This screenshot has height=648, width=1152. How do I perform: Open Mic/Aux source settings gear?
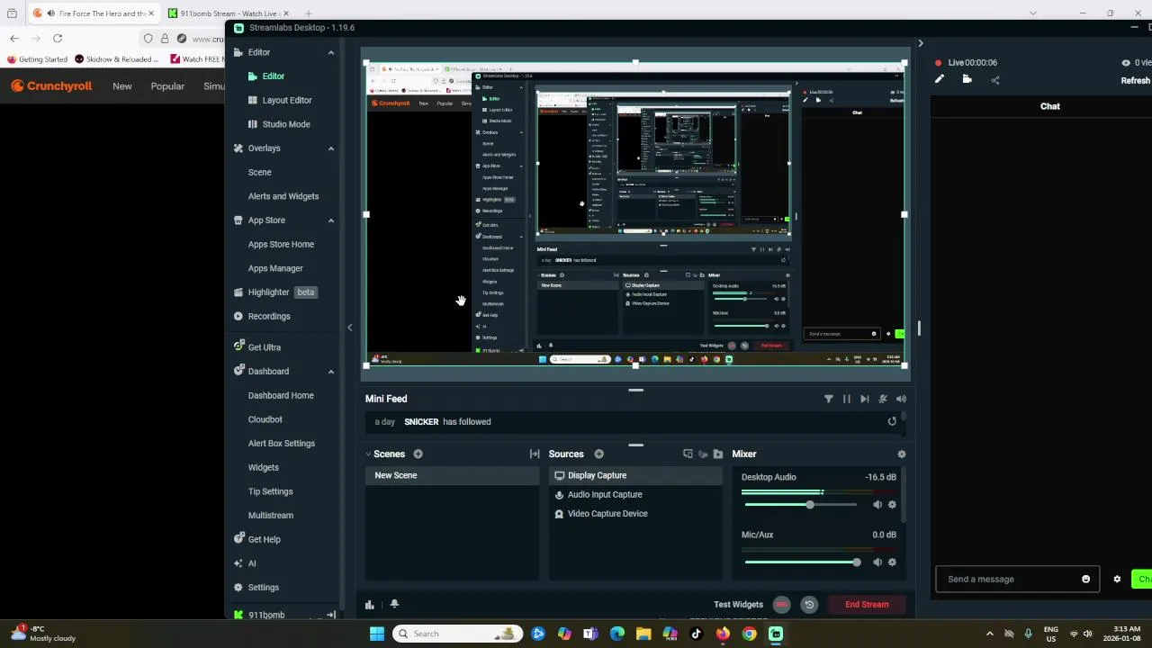(892, 562)
